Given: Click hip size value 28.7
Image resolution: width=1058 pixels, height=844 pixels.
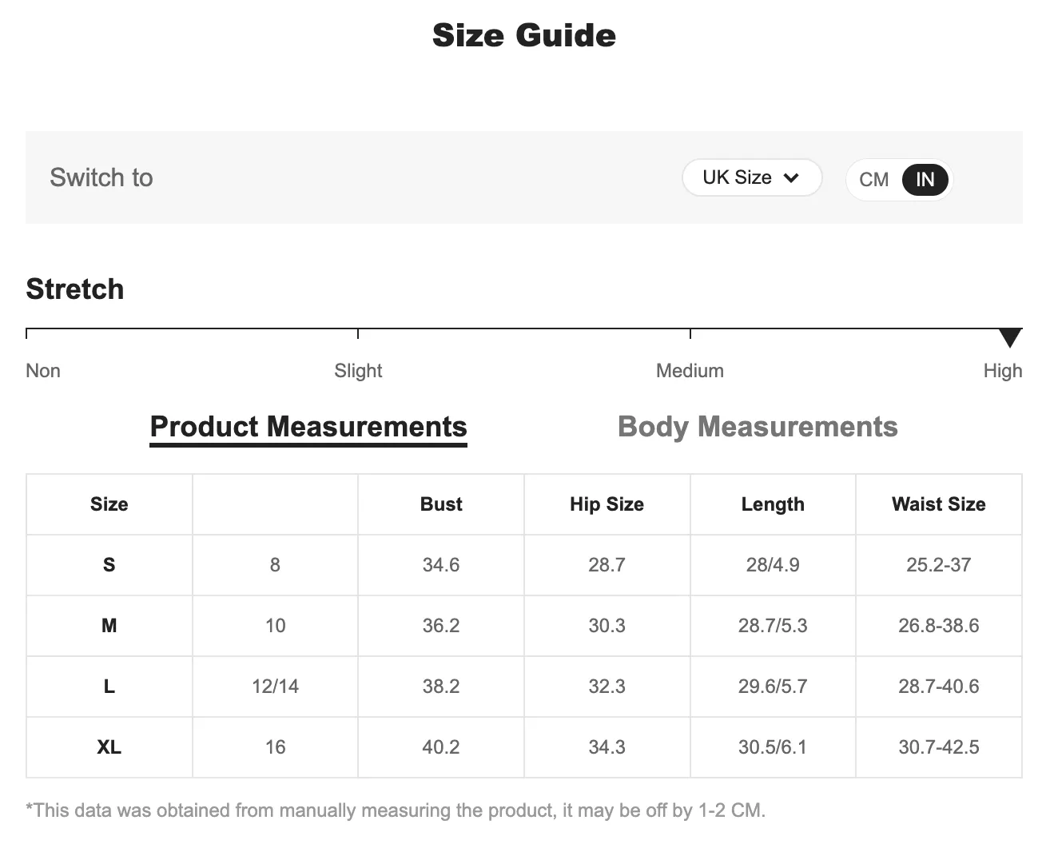Looking at the screenshot, I should click(x=607, y=565).
